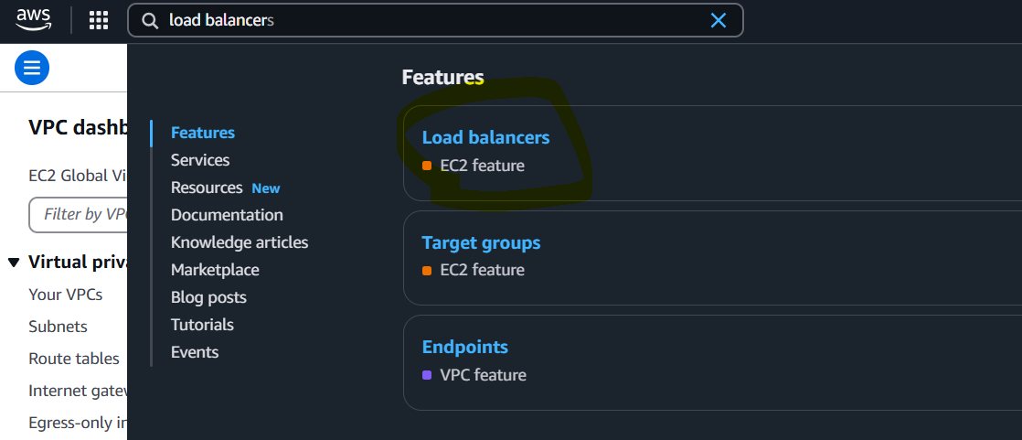Collapse the Virtual private cloud section arrow

pos(14,263)
